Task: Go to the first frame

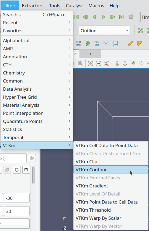Action: coord(76,17)
